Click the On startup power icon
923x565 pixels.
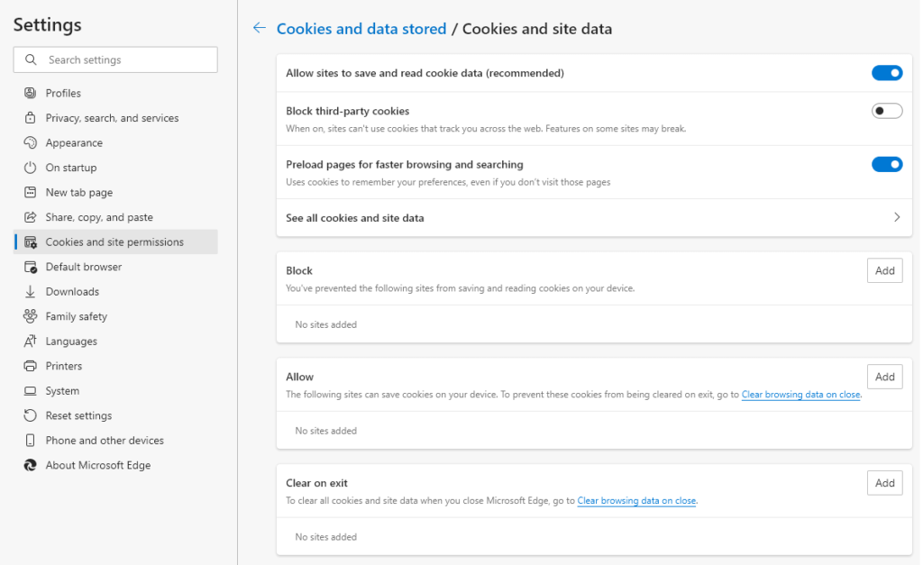pyautogui.click(x=30, y=168)
